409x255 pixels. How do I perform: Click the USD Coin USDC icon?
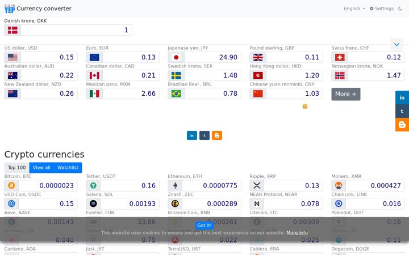pyautogui.click(x=11, y=204)
